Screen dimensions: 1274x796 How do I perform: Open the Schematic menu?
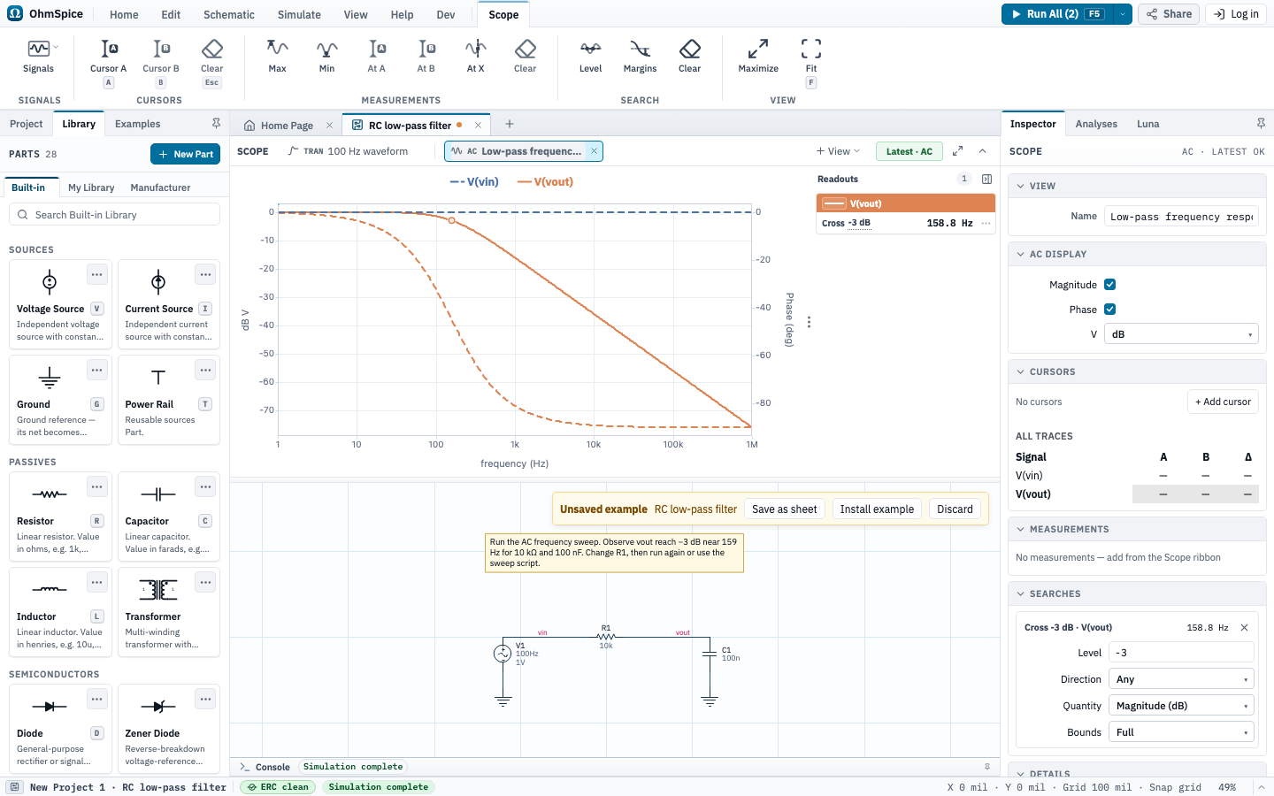click(x=229, y=14)
